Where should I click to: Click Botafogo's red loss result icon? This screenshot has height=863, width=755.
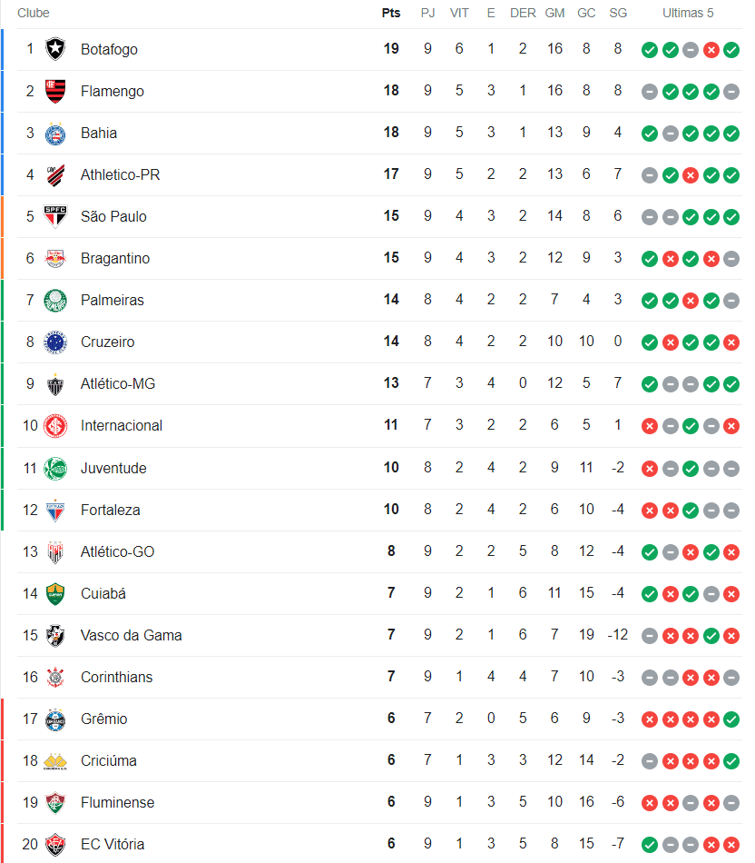tap(711, 50)
